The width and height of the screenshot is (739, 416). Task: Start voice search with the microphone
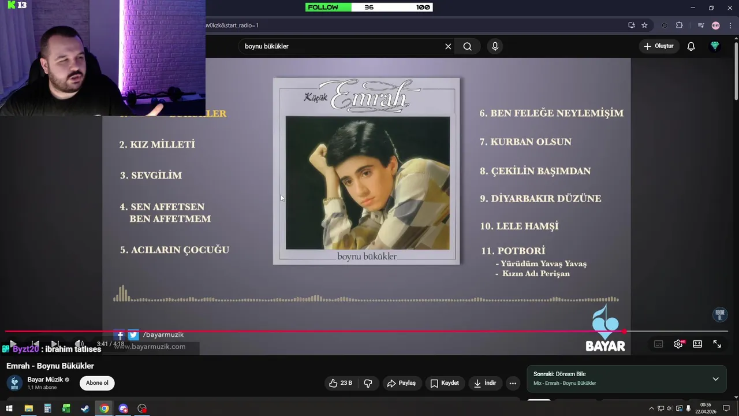495,46
